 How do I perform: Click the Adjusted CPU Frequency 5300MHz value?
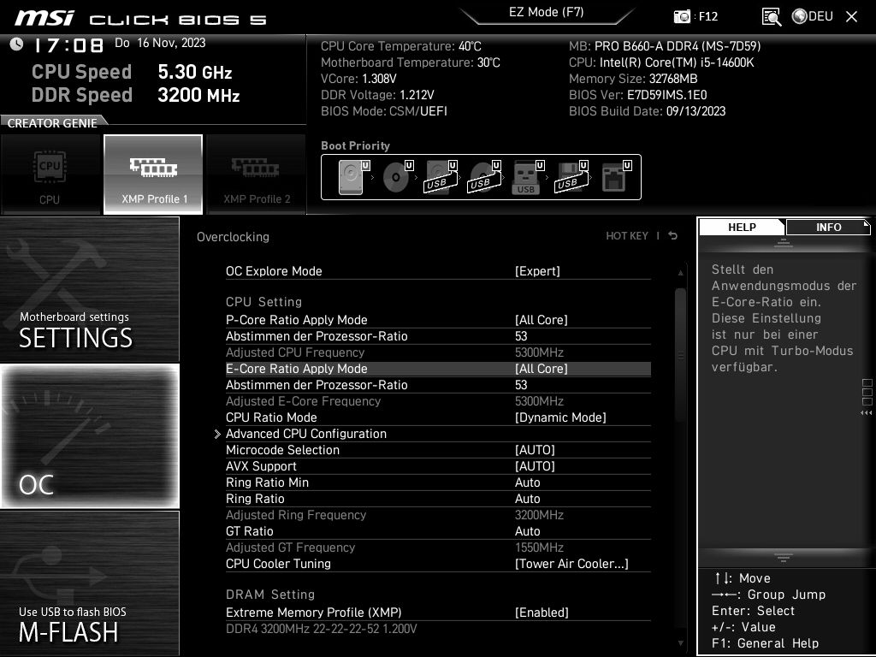[539, 352]
